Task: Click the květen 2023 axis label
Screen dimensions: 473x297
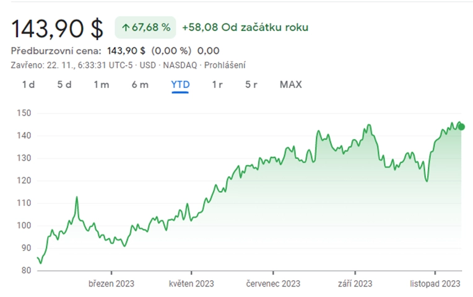Action: click(x=191, y=284)
